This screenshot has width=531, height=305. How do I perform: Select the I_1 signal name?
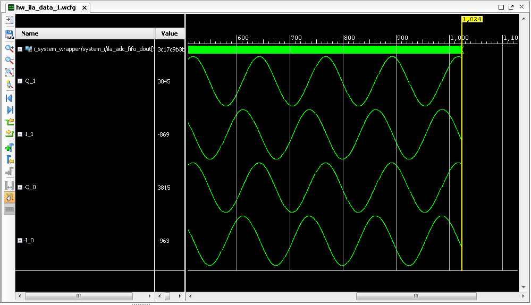[29, 134]
